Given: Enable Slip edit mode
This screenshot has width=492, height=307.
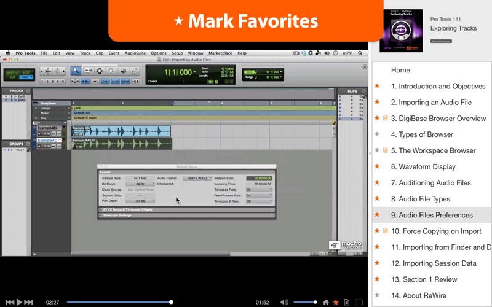Looking at the screenshot, I should [x=12, y=77].
